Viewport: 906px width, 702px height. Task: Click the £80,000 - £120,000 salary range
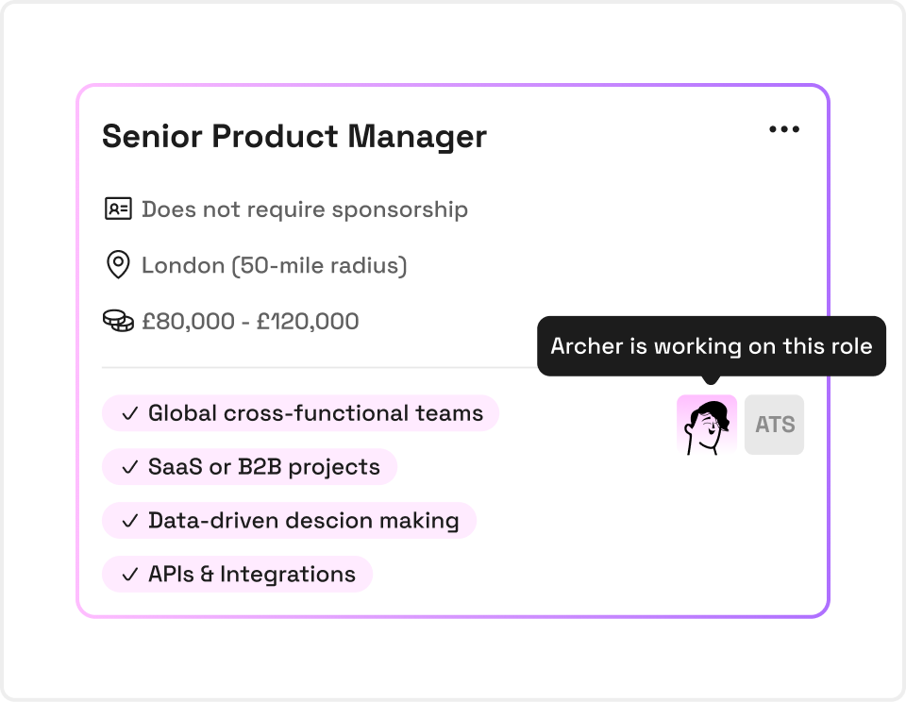(x=250, y=321)
